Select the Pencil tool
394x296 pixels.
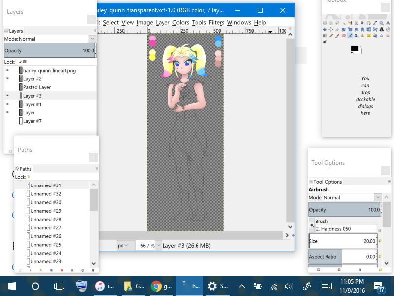pos(331,36)
